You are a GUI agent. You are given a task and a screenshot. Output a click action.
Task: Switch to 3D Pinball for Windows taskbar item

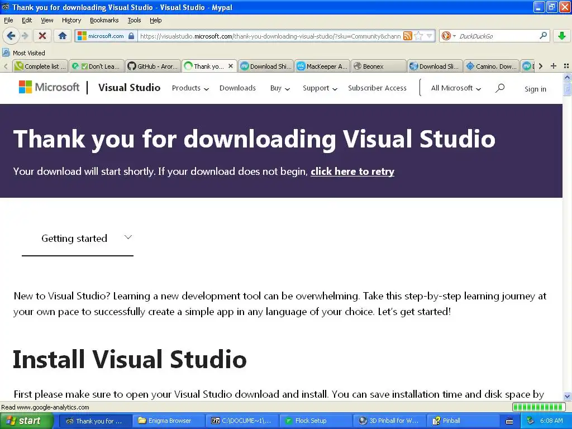coord(389,421)
